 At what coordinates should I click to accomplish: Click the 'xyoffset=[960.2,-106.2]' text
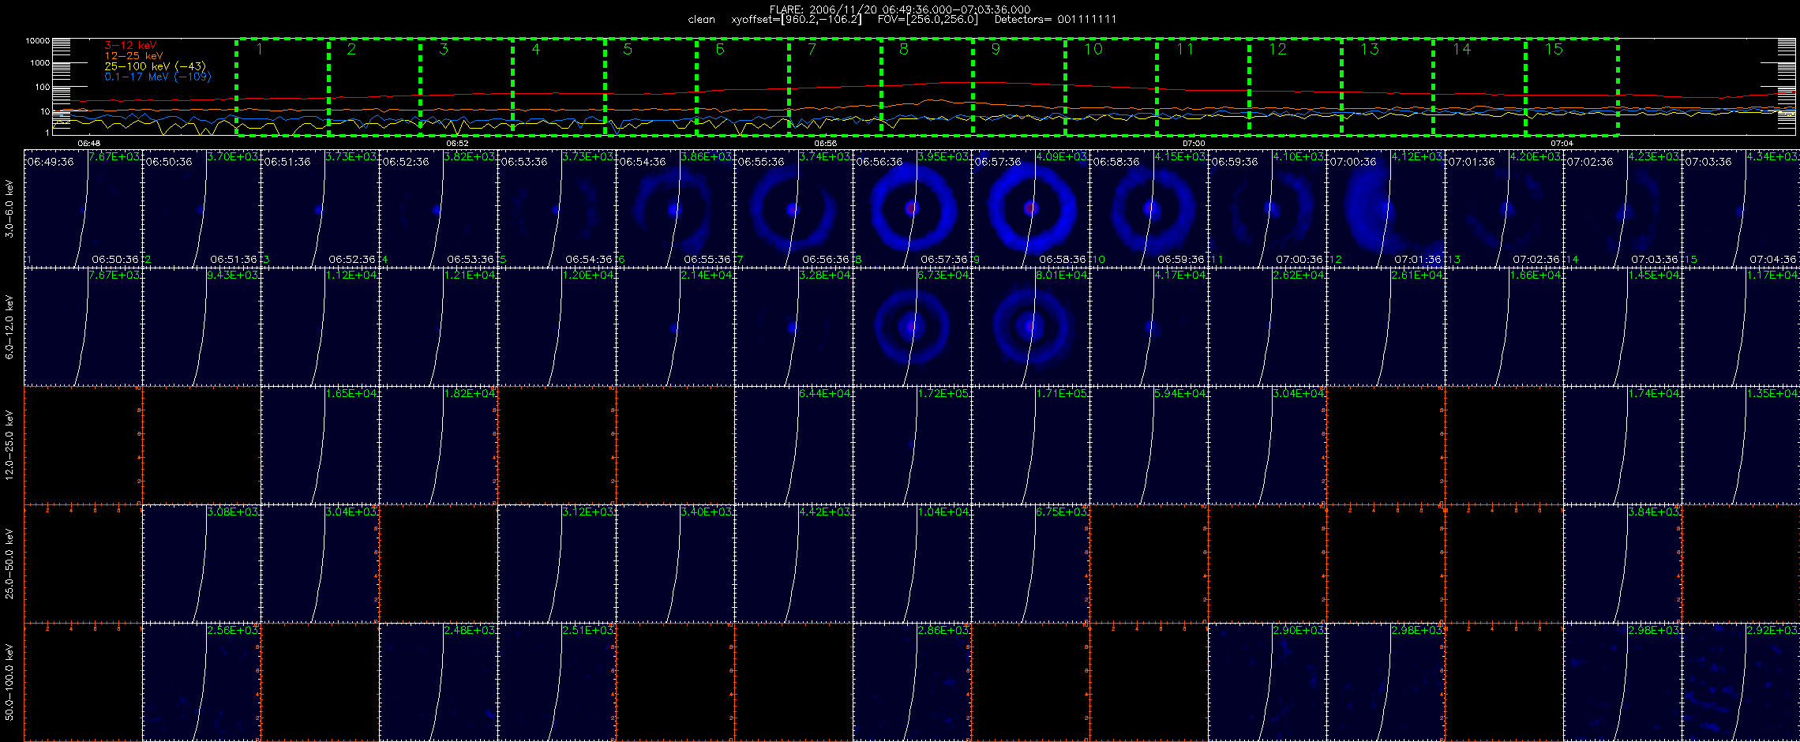[x=797, y=20]
